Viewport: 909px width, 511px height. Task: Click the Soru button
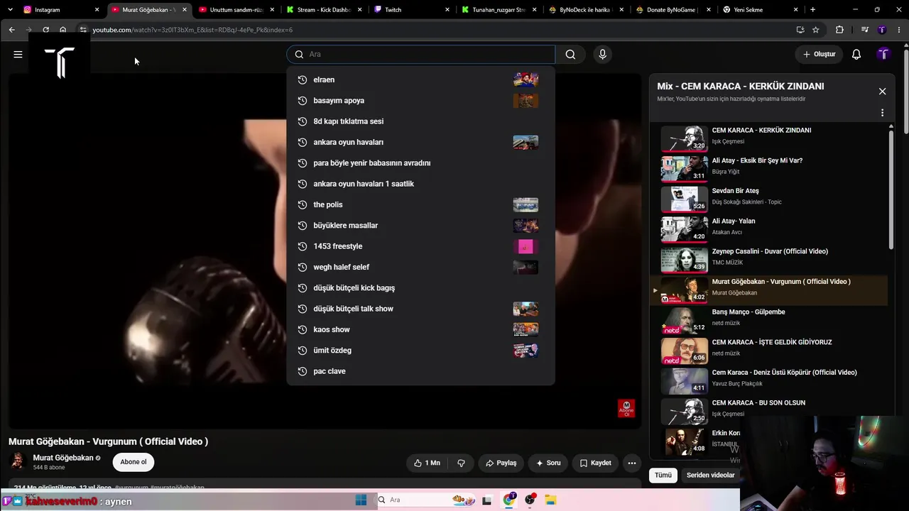coord(548,463)
